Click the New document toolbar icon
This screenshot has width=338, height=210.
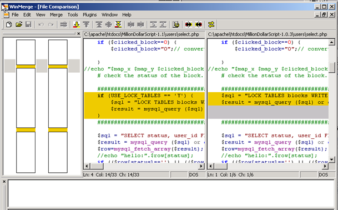click(9, 24)
